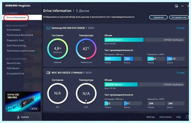Click the WDC 117 sequential write value
The width and height of the screenshot is (191, 123).
pyautogui.click(x=128, y=104)
